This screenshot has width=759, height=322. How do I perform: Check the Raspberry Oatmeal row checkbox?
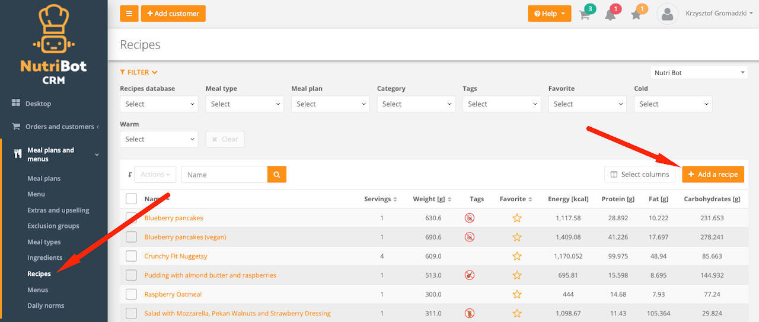(x=131, y=294)
